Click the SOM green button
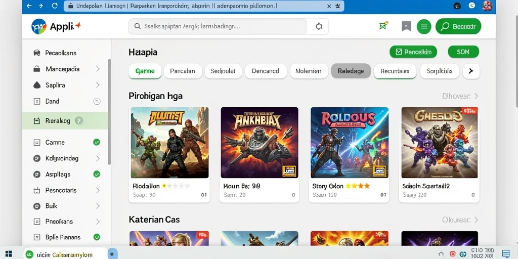Image resolution: width=518 pixels, height=259 pixels. 463,52
